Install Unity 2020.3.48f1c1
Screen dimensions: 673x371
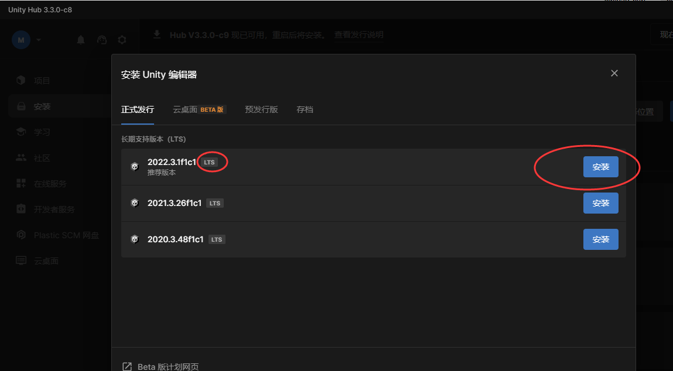click(600, 239)
